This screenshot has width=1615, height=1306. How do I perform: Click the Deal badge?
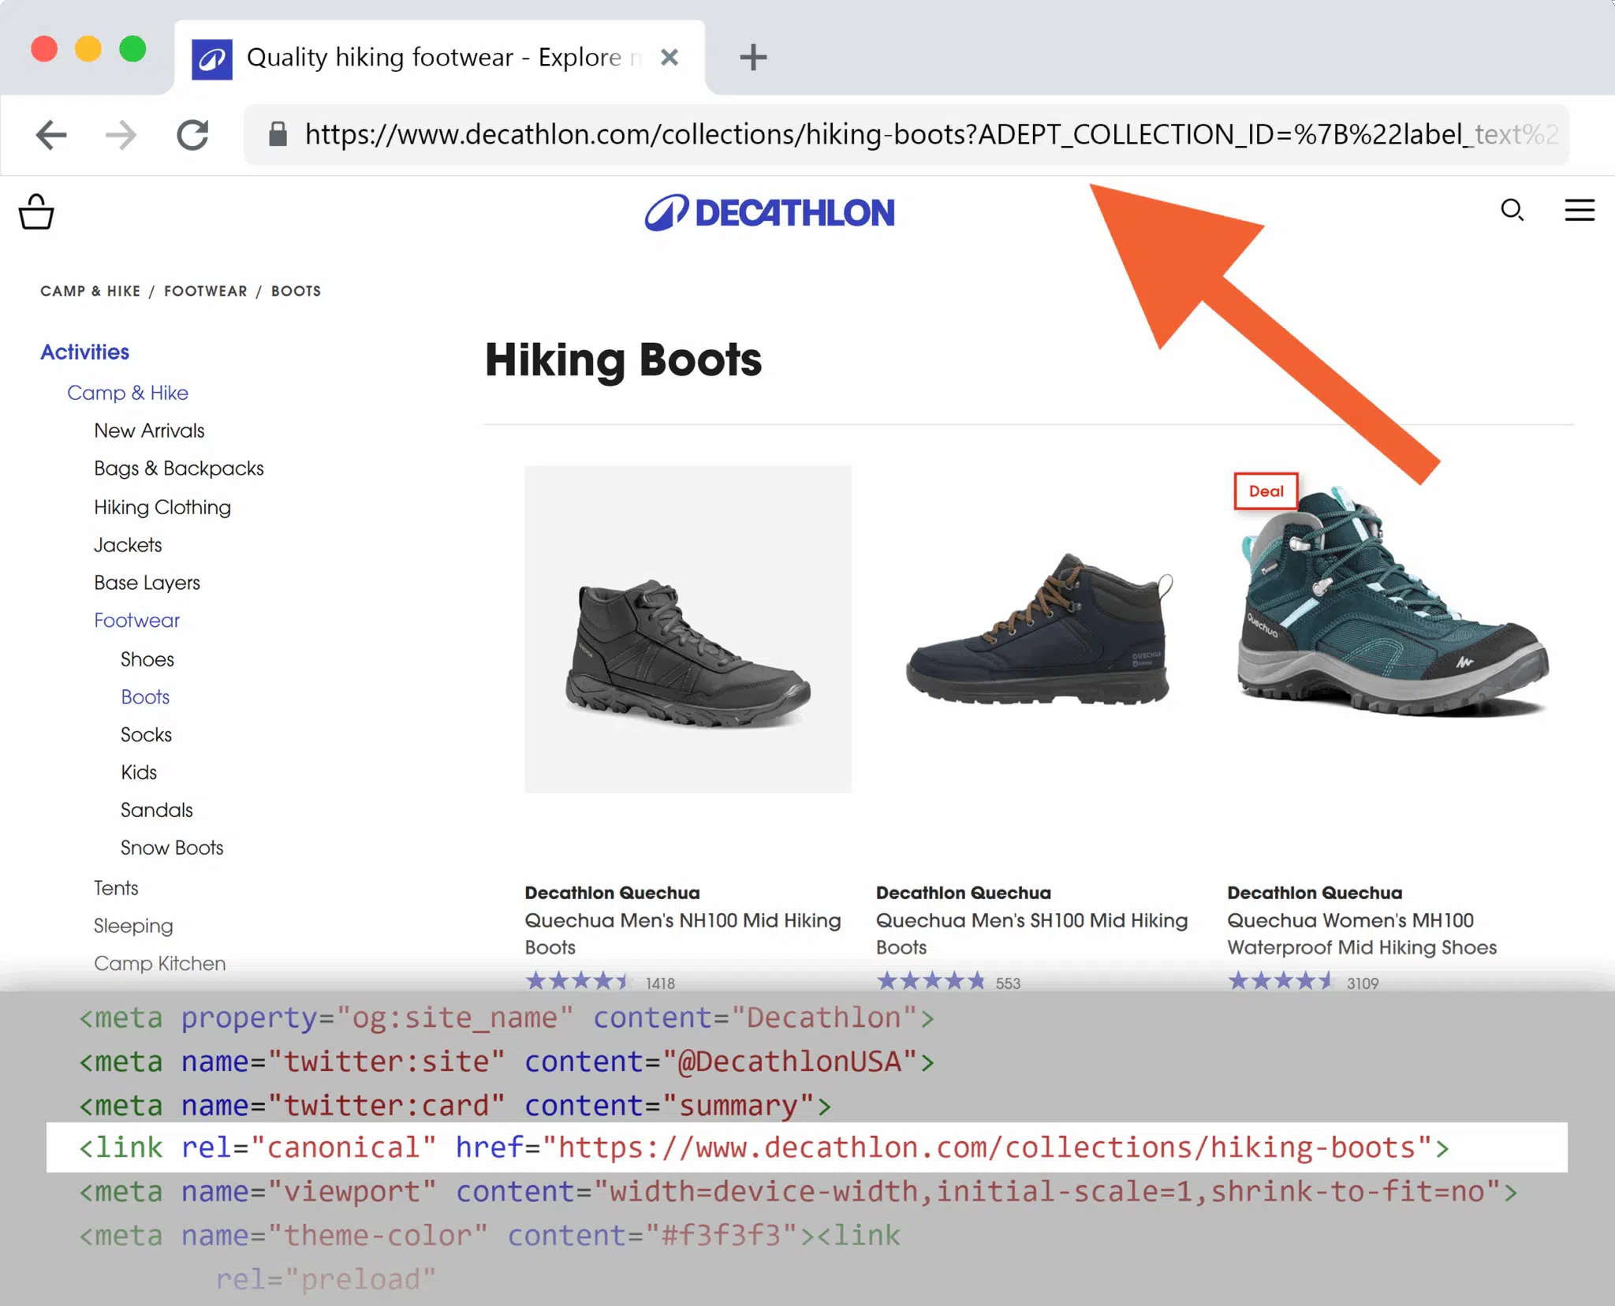pyautogui.click(x=1266, y=491)
